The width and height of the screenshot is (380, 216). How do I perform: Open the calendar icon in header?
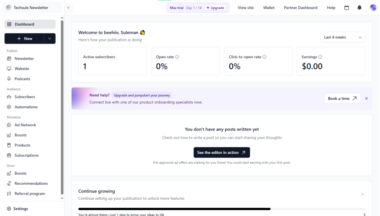pos(347,8)
